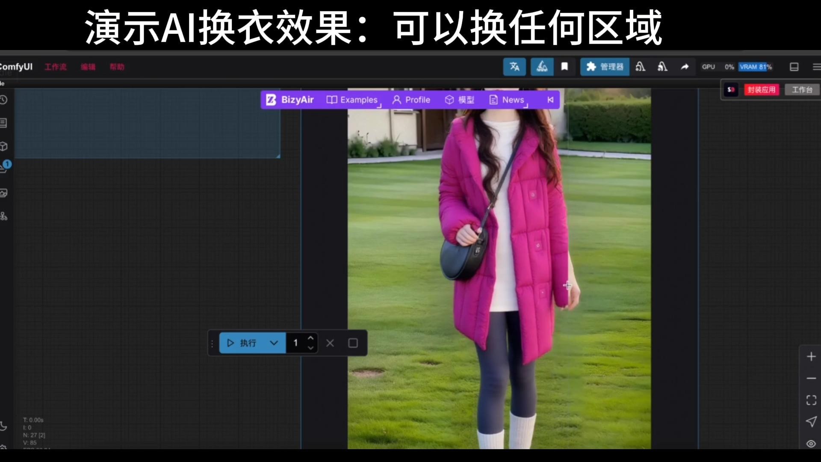
Task: Expand the run options chevron beside 执行
Action: (x=274, y=343)
